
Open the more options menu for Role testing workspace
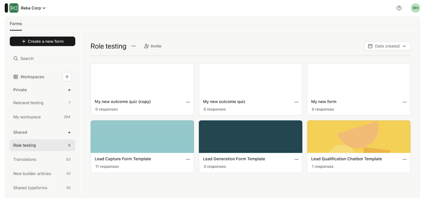134,46
